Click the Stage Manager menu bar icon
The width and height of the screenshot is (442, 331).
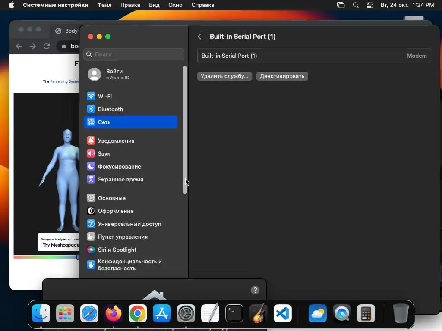point(341,5)
